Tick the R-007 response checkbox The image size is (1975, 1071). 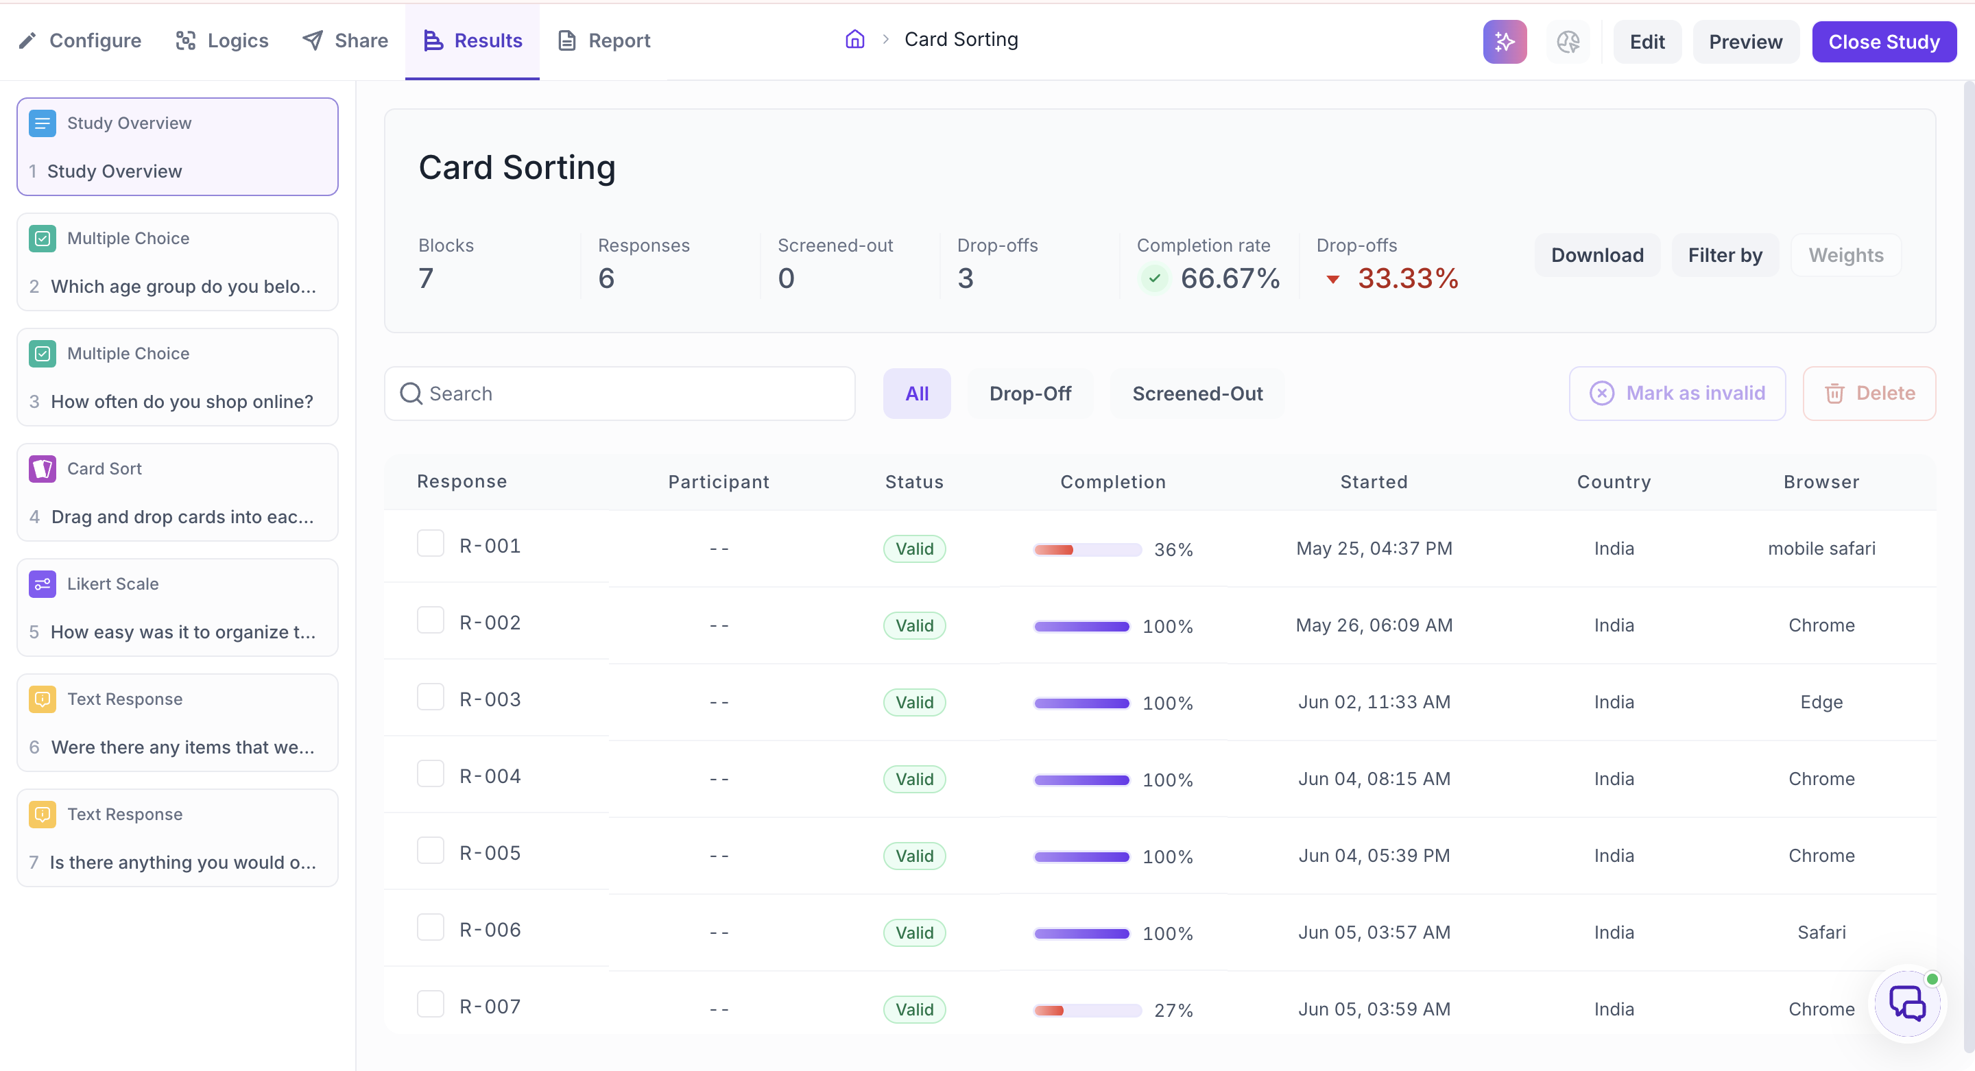pyautogui.click(x=430, y=1004)
